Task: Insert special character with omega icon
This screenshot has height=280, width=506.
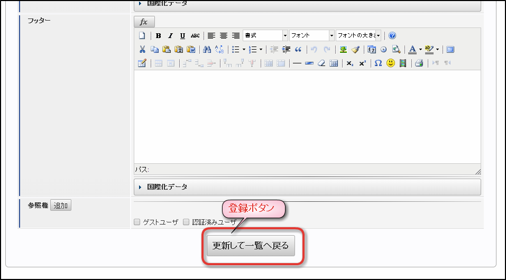Action: (378, 63)
